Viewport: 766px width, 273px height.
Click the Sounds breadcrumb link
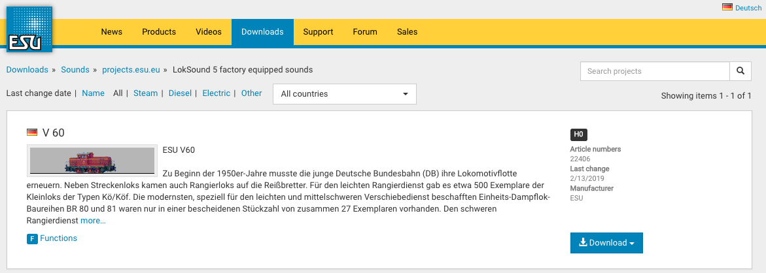[75, 70]
